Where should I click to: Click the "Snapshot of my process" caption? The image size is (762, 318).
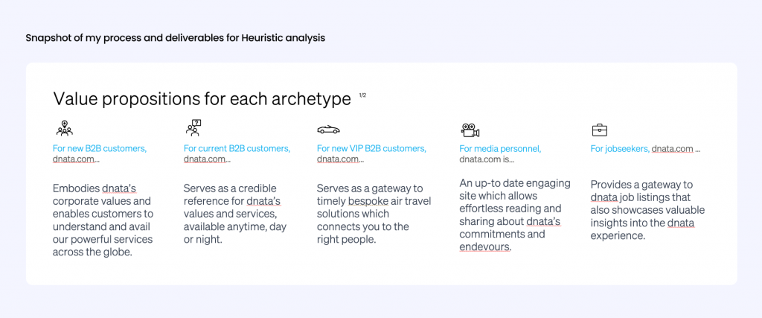point(175,37)
